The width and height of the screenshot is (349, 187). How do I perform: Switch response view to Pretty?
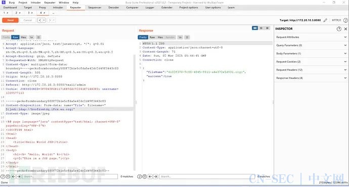coord(143,37)
